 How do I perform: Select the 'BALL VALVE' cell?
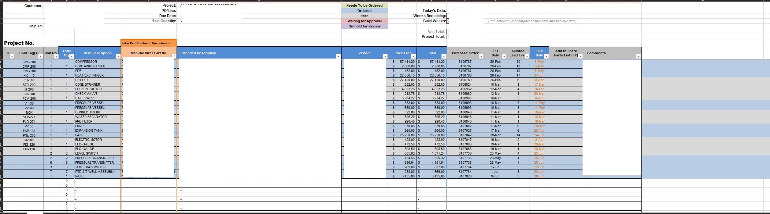[98, 98]
